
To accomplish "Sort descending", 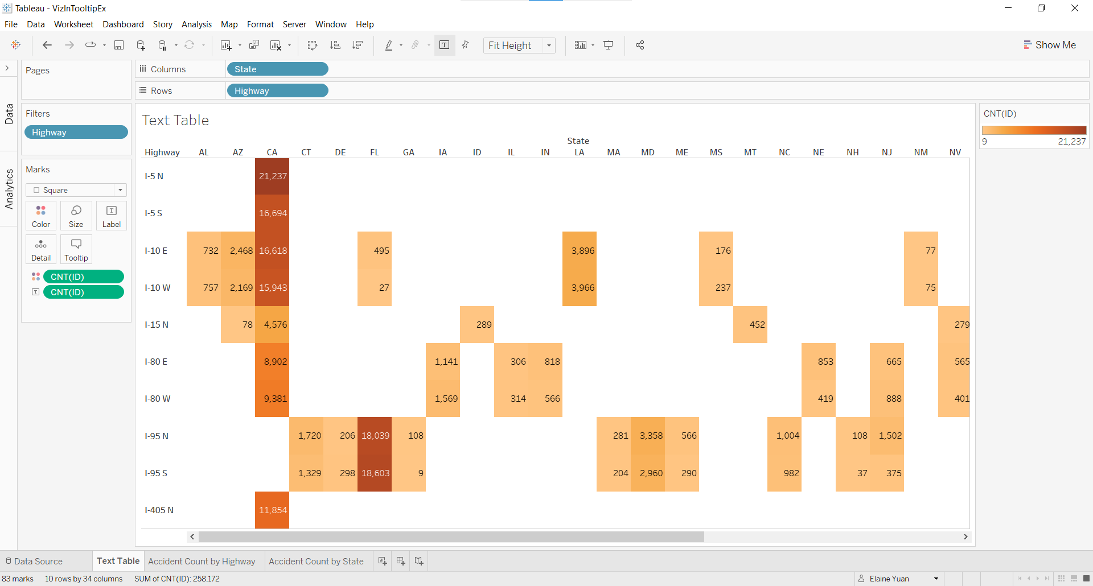I will tap(358, 45).
